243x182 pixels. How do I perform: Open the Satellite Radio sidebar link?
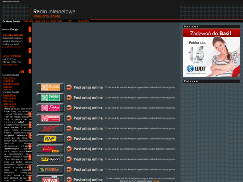(9, 96)
